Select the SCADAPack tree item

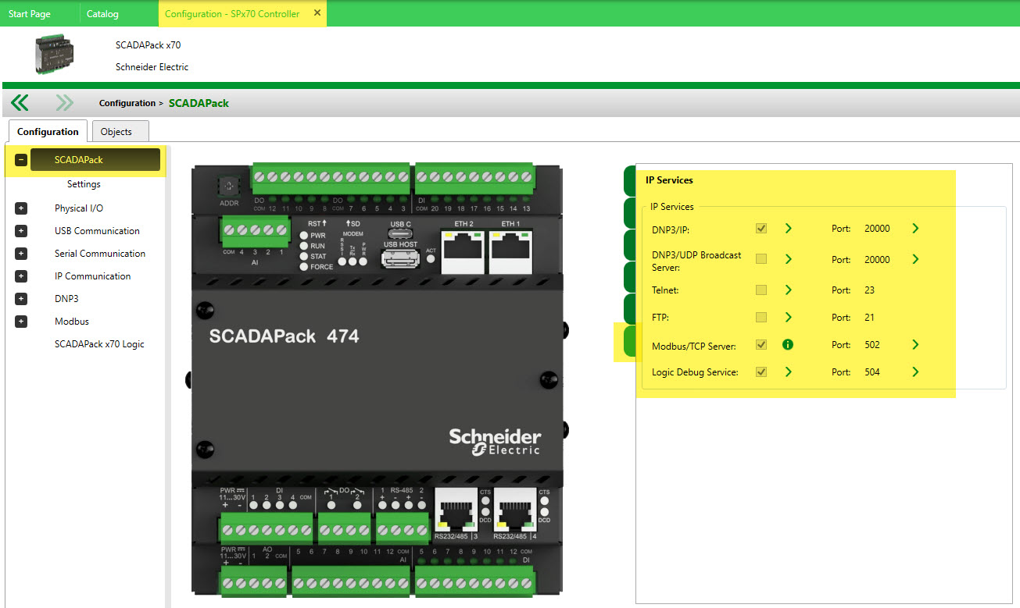(x=95, y=160)
